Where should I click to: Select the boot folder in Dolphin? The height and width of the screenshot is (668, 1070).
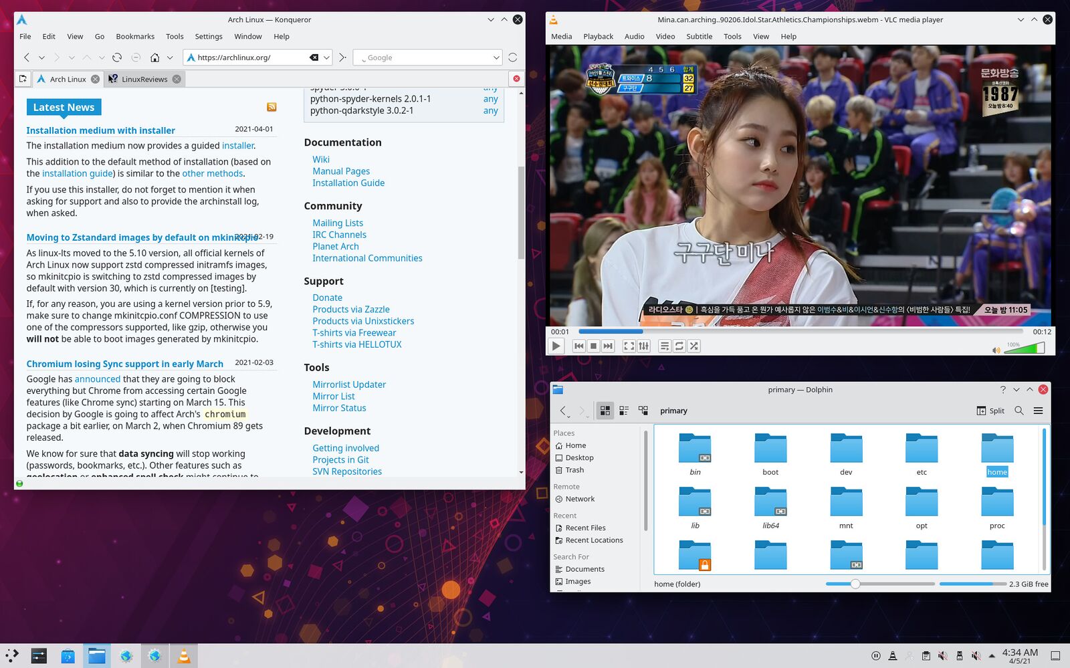(770, 455)
